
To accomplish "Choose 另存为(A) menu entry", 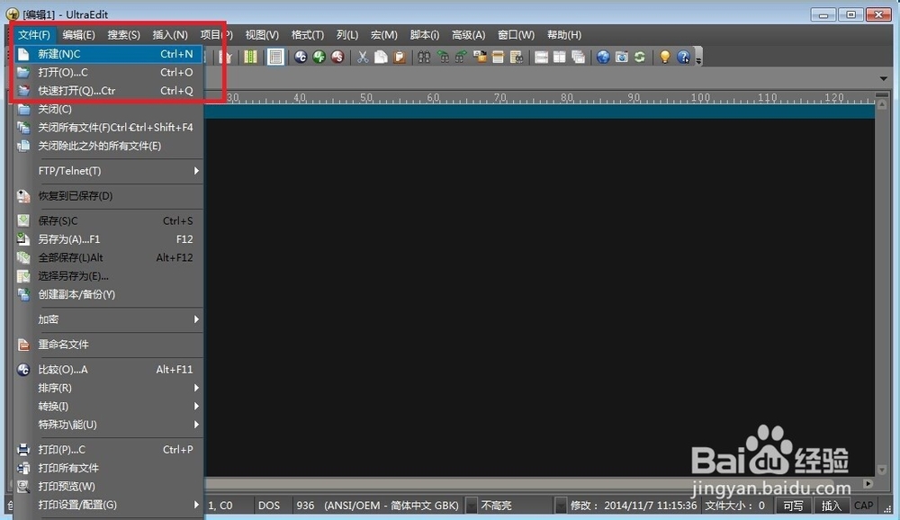I will tap(108, 239).
